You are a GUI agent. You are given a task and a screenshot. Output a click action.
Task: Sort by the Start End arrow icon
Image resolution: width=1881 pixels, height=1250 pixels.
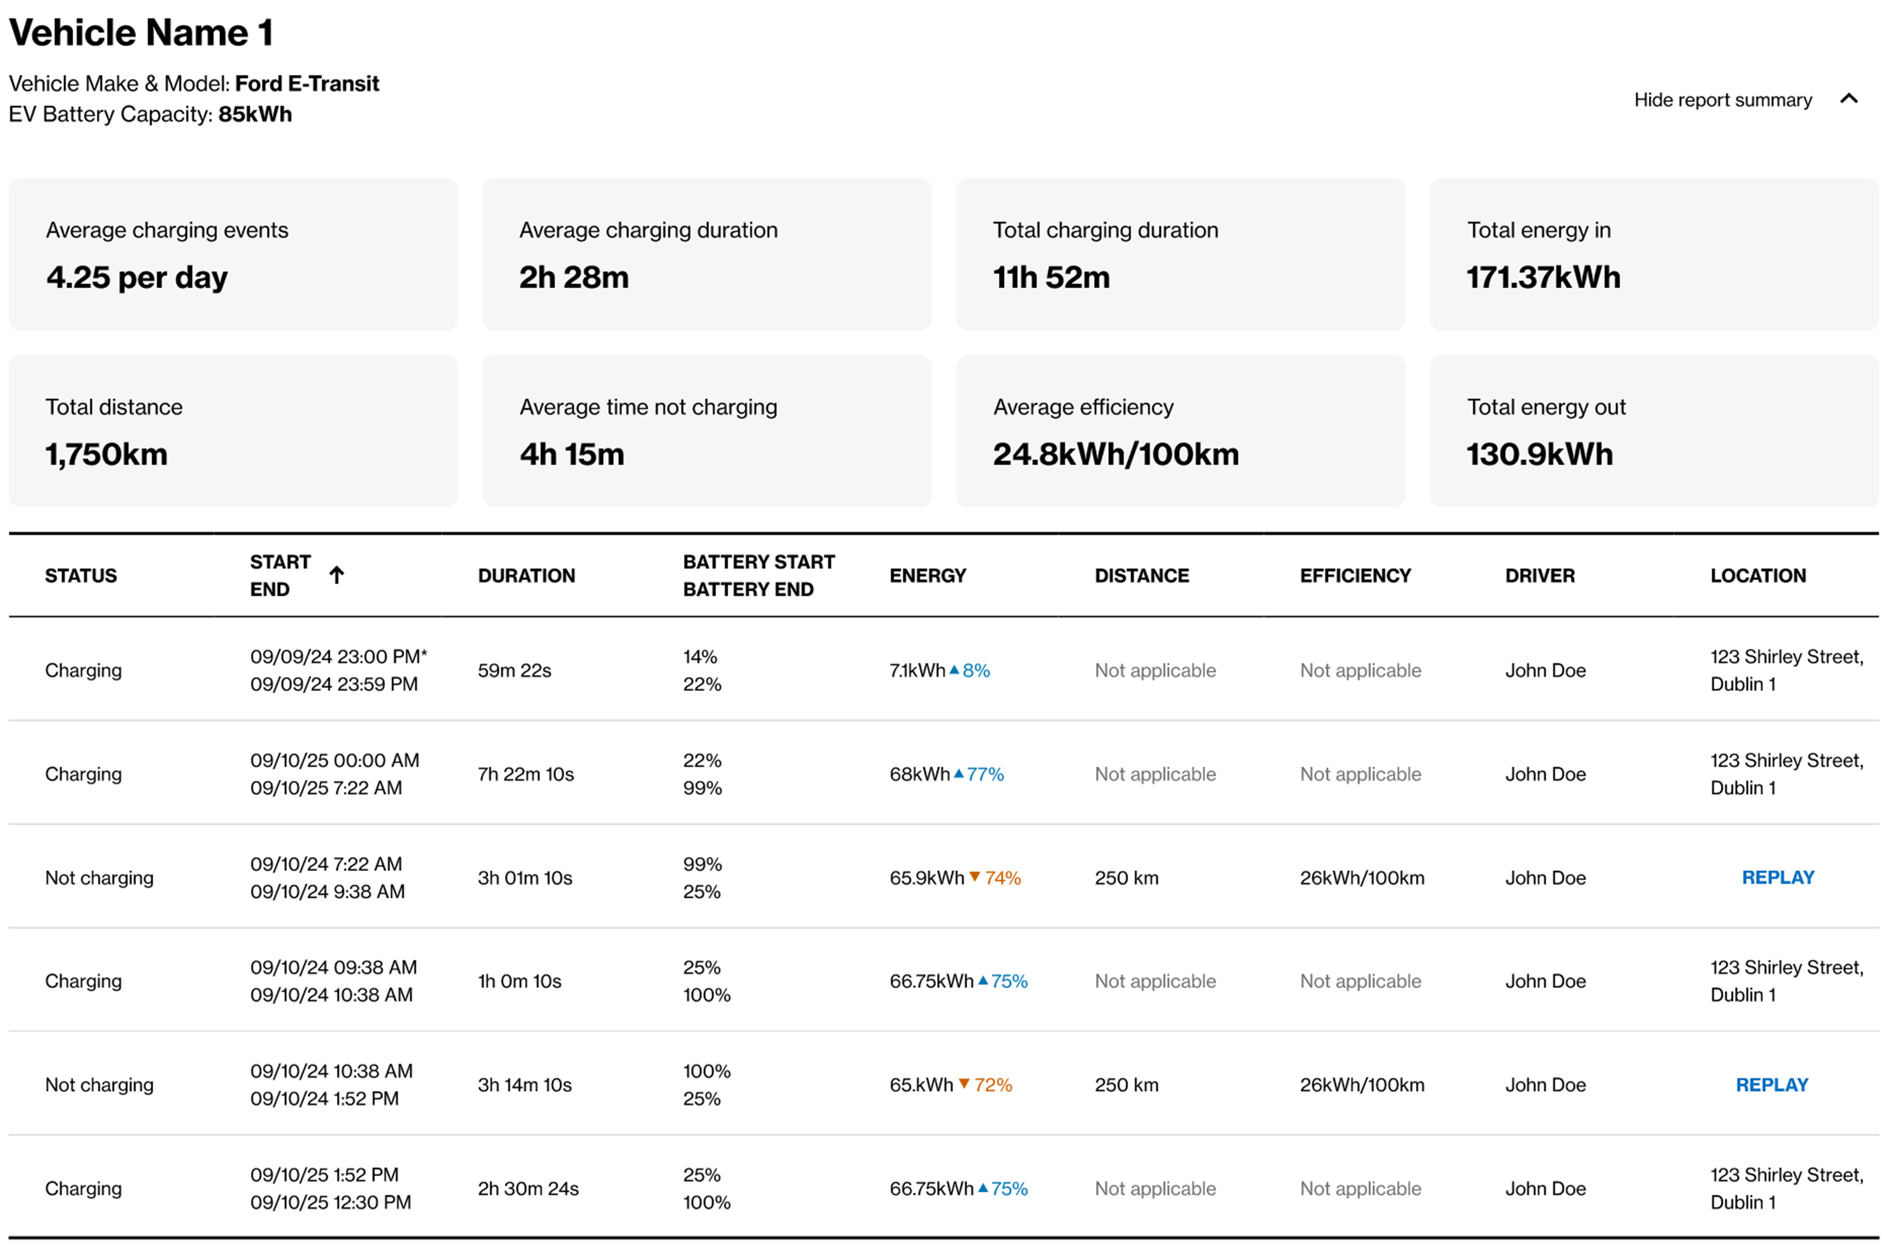337,575
